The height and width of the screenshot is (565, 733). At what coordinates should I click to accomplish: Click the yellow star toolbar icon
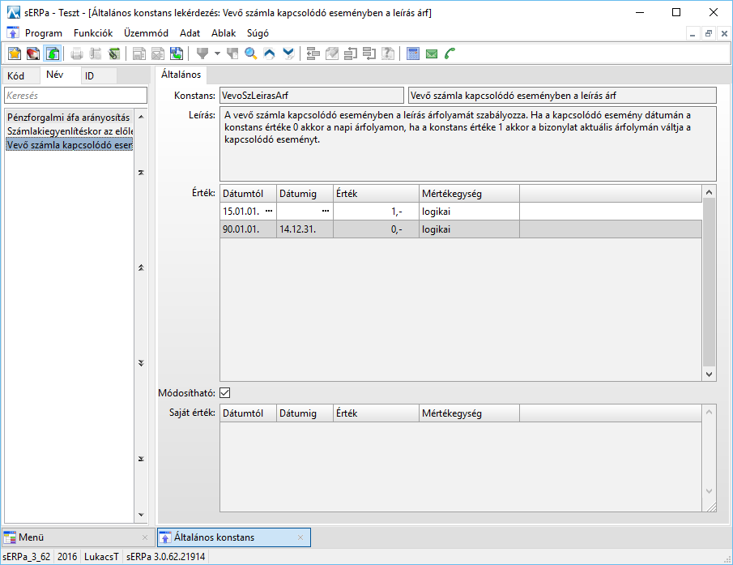(15, 54)
